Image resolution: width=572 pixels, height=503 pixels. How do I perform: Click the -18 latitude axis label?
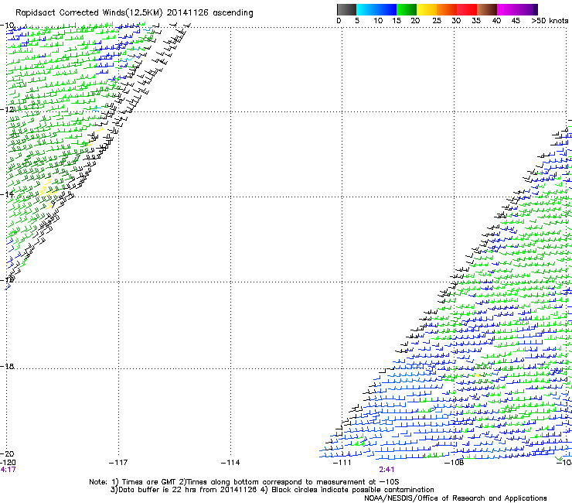[7, 366]
